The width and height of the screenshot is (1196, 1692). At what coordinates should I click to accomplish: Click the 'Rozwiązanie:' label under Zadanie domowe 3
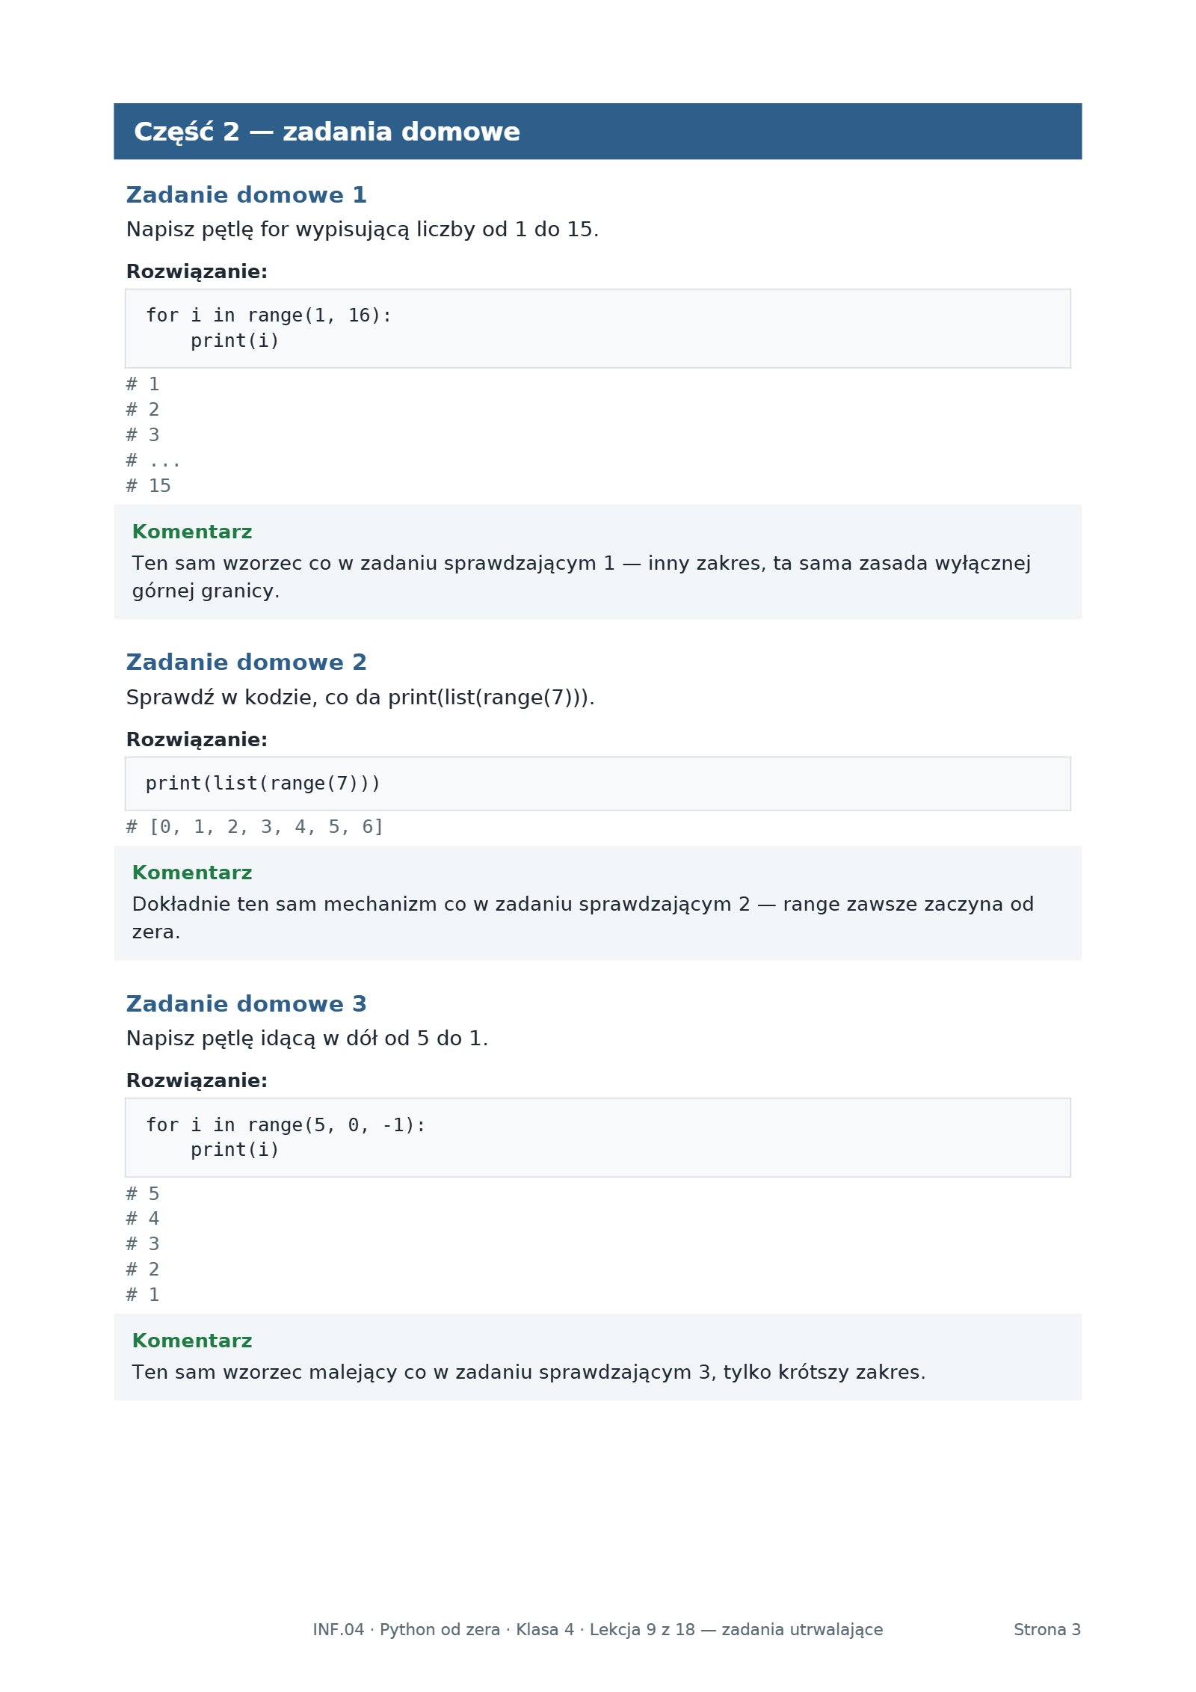(x=197, y=1081)
